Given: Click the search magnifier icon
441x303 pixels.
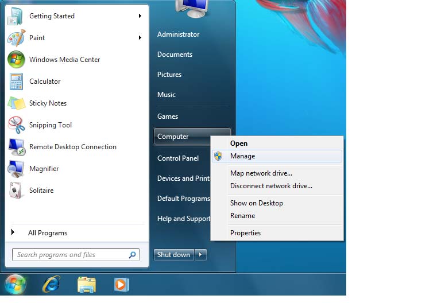Looking at the screenshot, I should coord(132,255).
